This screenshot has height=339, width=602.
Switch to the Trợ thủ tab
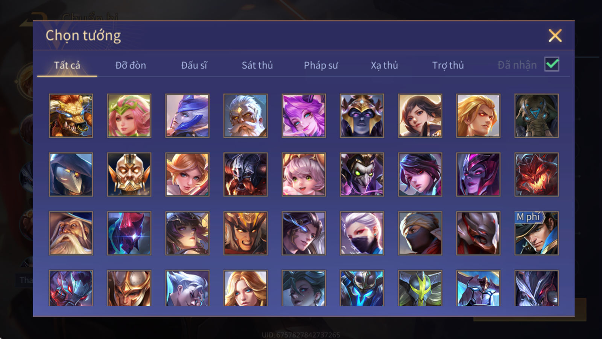click(448, 65)
